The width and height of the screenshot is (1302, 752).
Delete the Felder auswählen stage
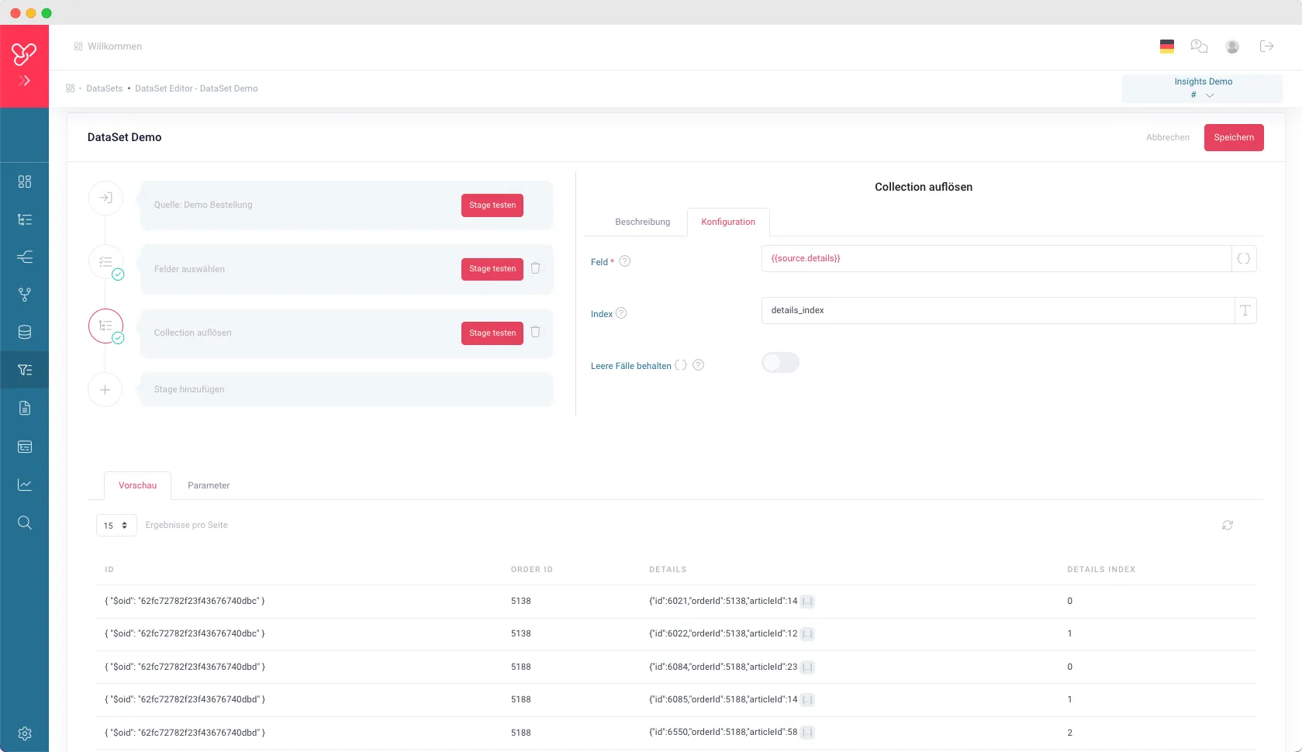[x=535, y=268]
